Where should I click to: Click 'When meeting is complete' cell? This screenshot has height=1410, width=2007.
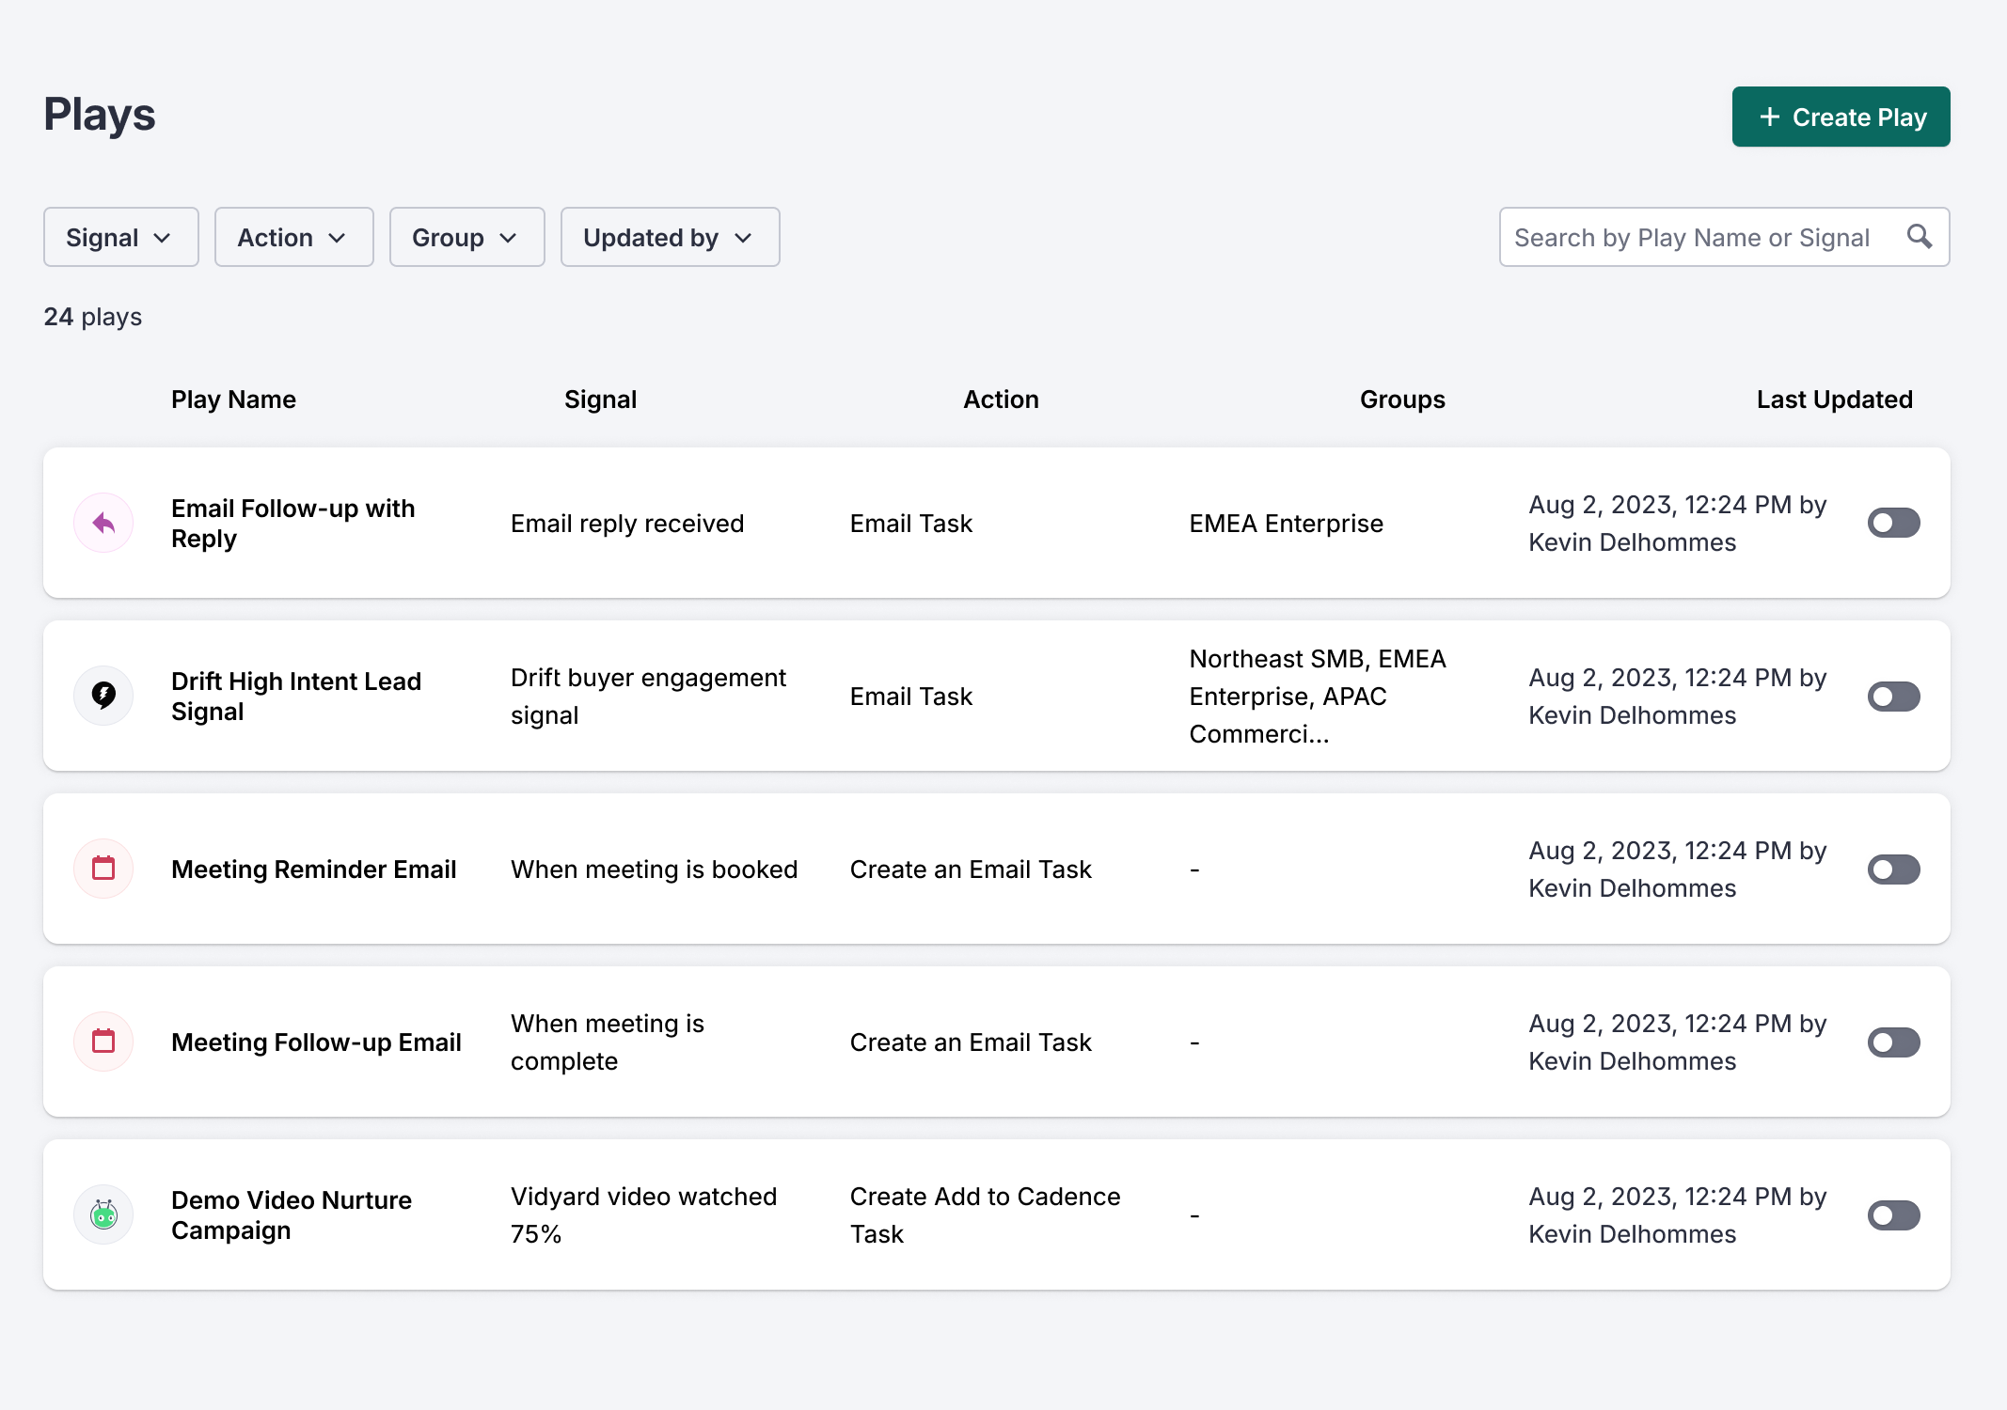click(x=608, y=1042)
